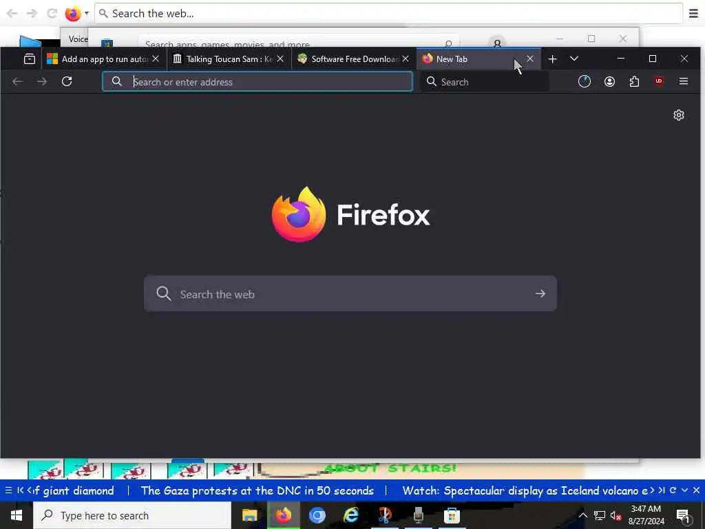Open Snipping Tool from taskbar
705x529 pixels.
(x=385, y=515)
